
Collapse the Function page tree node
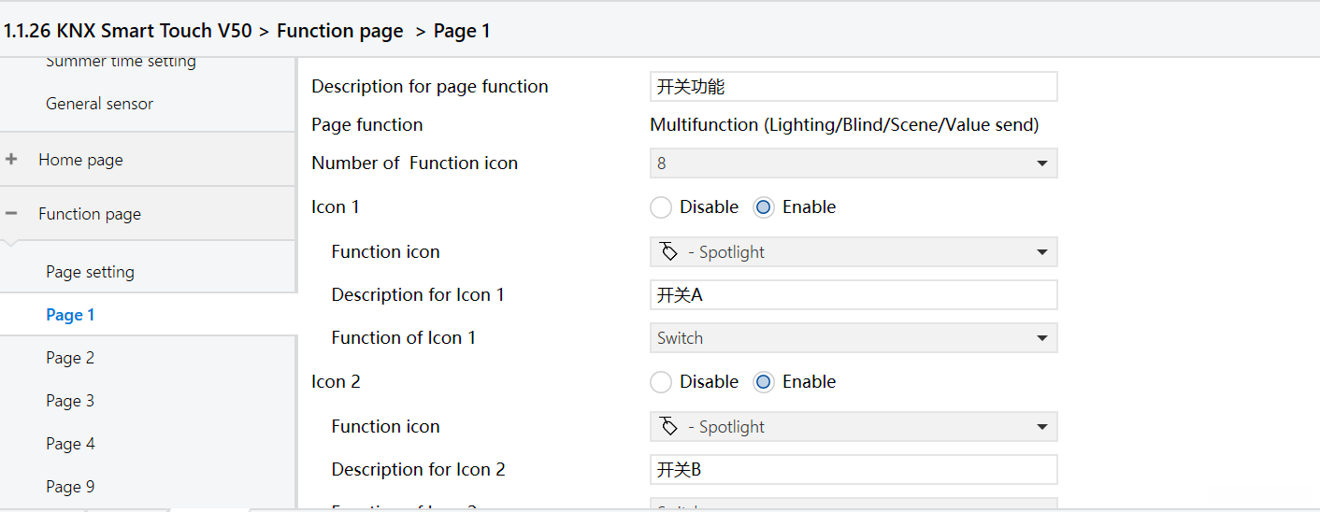pos(11,214)
